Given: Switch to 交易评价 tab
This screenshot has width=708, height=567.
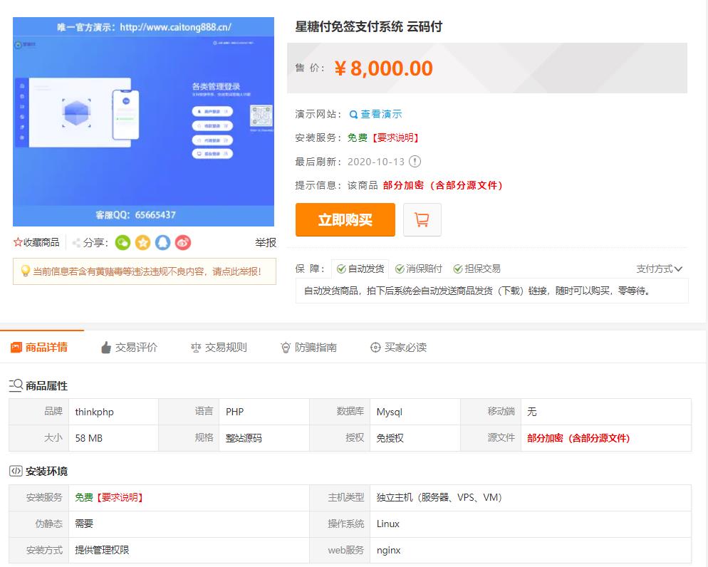Looking at the screenshot, I should pos(129,347).
